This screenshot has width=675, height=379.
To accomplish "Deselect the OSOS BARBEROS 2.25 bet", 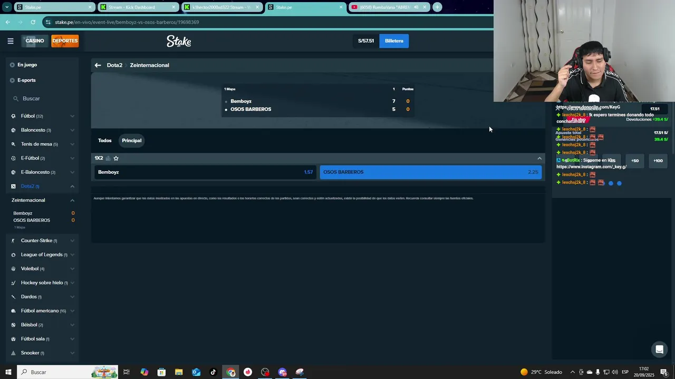I will pos(430,172).
